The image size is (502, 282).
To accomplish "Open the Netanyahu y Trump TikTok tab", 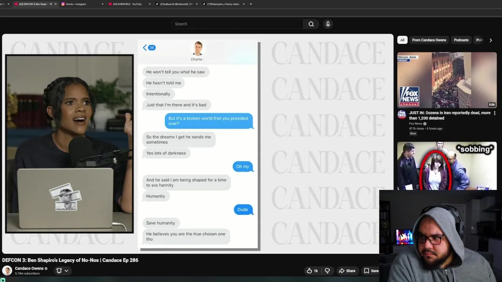I will tap(223, 4).
